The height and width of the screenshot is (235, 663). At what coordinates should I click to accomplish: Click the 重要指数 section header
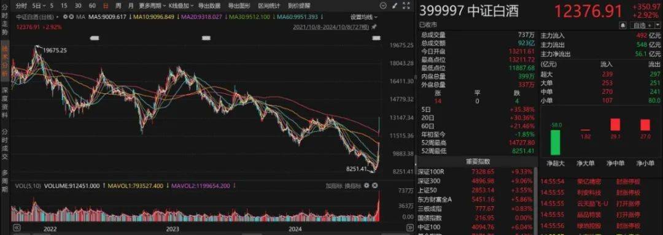478,161
